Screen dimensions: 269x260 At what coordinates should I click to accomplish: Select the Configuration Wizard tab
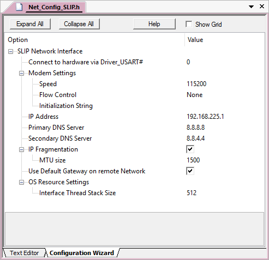tap(82, 253)
